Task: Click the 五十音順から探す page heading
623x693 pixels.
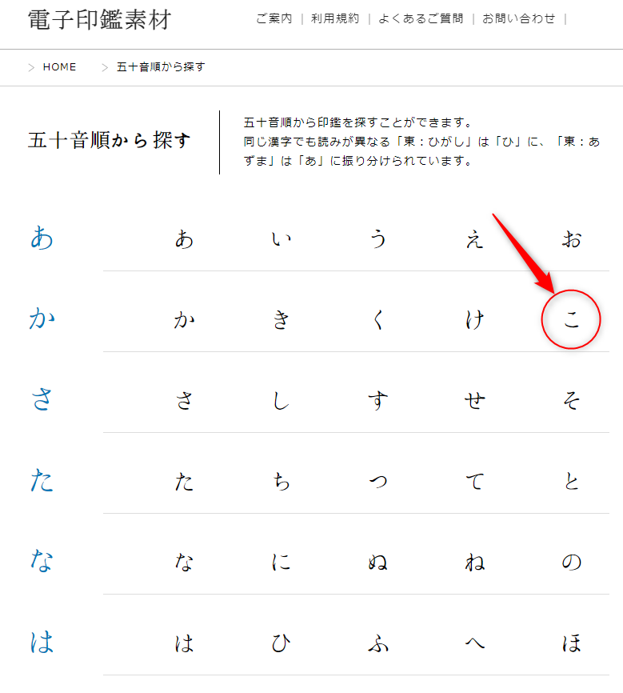Action: tap(109, 141)
